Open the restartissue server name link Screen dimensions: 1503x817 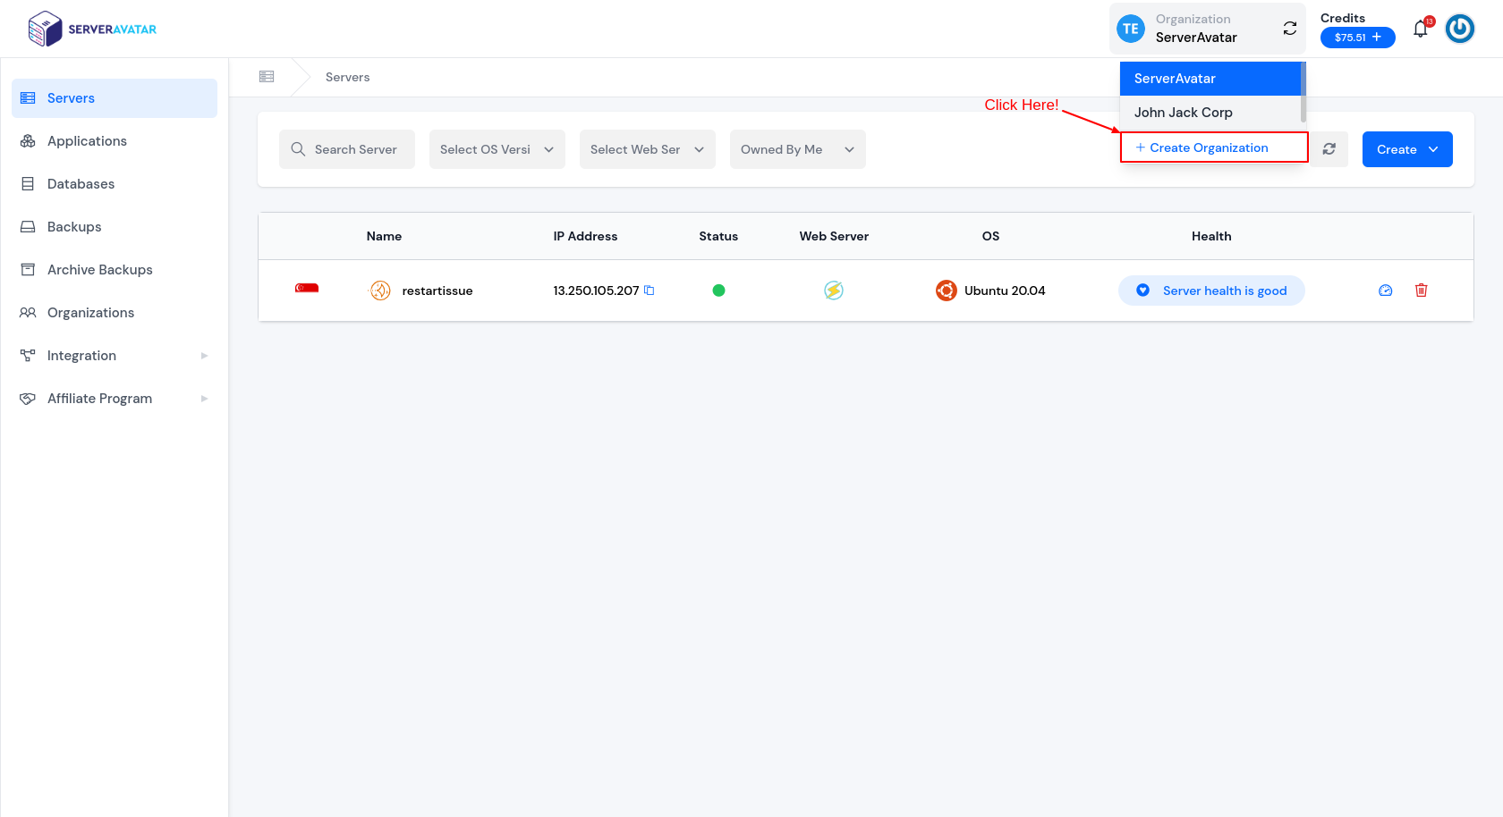(x=437, y=291)
